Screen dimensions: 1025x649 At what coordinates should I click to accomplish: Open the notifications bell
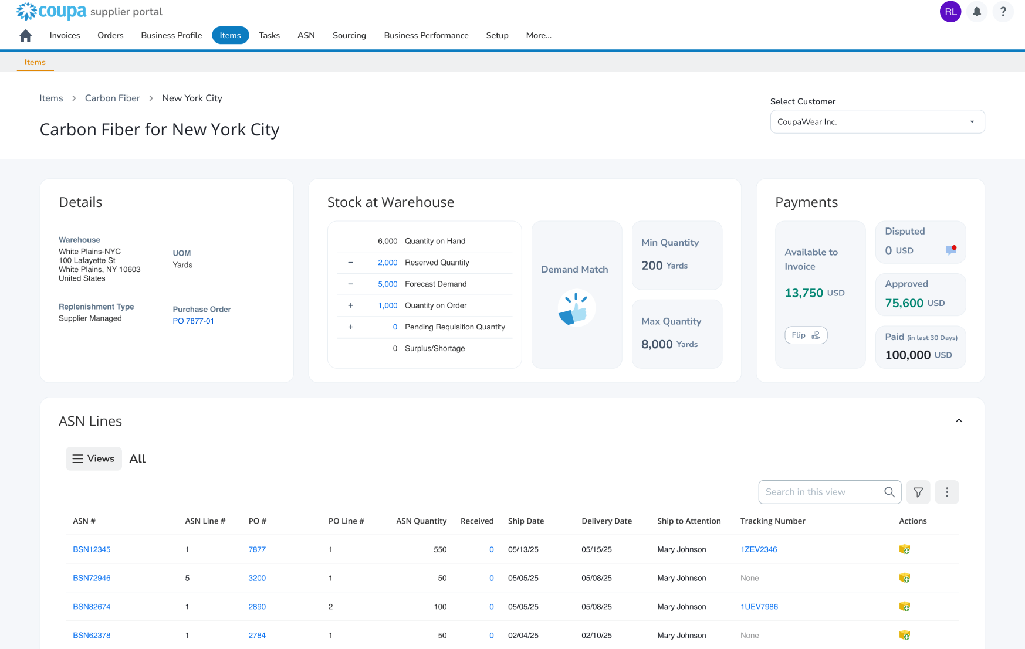[x=976, y=12]
